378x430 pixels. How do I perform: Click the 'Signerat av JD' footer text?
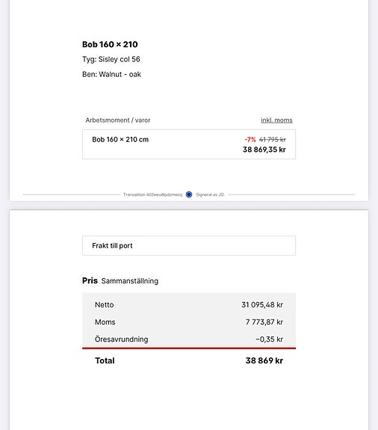(x=210, y=194)
